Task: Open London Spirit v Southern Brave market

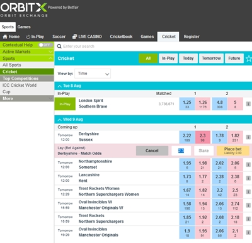Action: coord(93,103)
